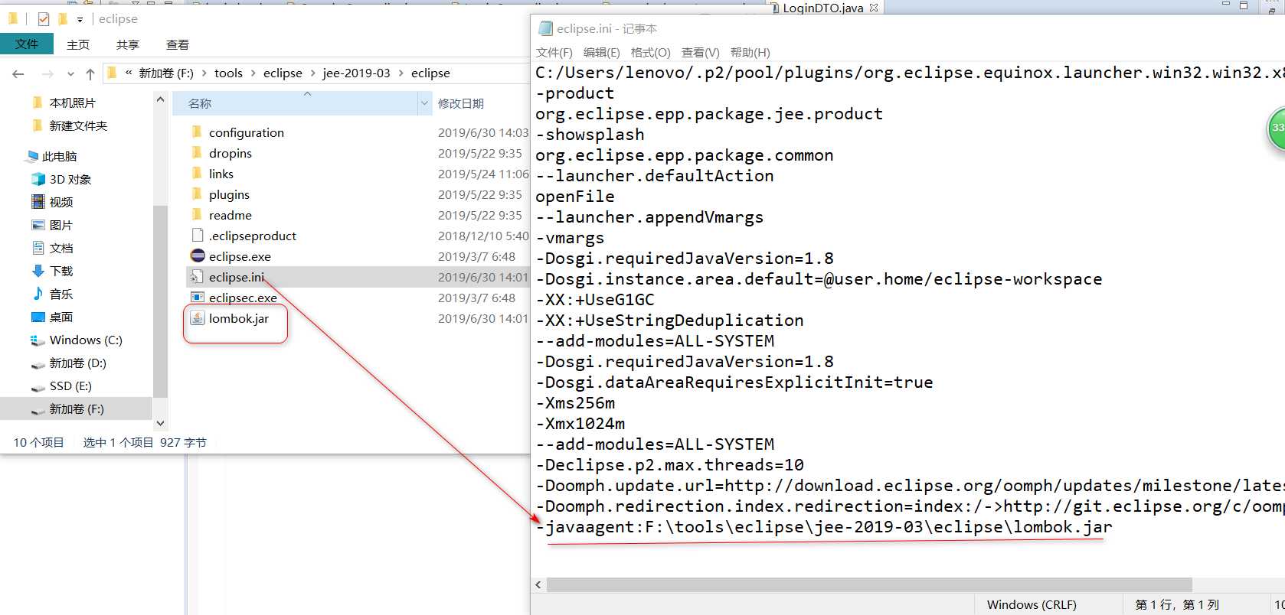
Task: Open Notepad 帮助(H) menu
Action: click(x=750, y=53)
